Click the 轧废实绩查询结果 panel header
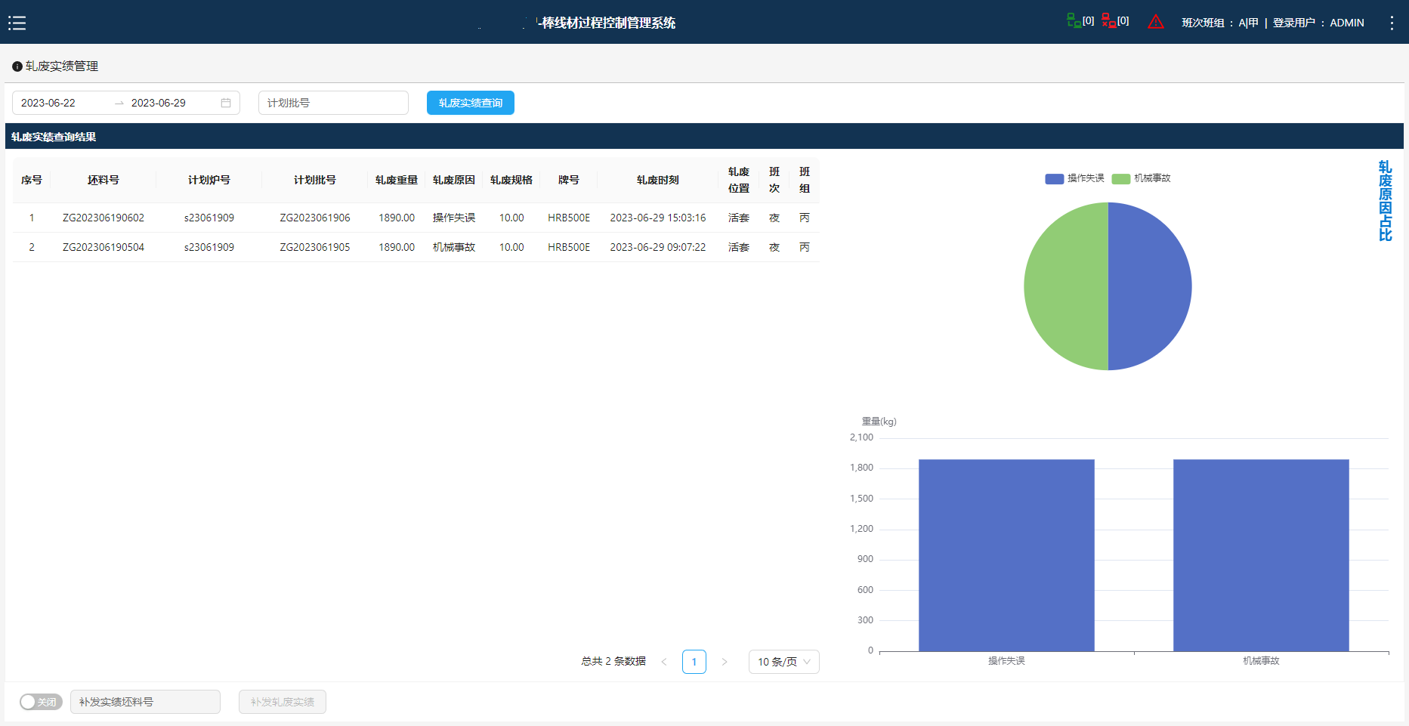This screenshot has height=726, width=1409. [x=704, y=137]
